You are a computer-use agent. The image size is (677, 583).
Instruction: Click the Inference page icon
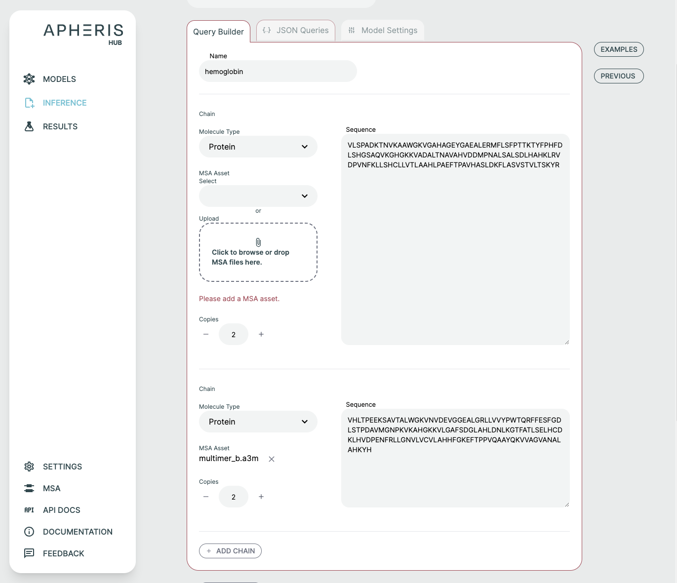pyautogui.click(x=29, y=103)
